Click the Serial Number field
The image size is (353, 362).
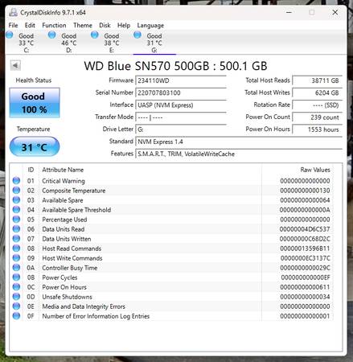tap(181, 93)
